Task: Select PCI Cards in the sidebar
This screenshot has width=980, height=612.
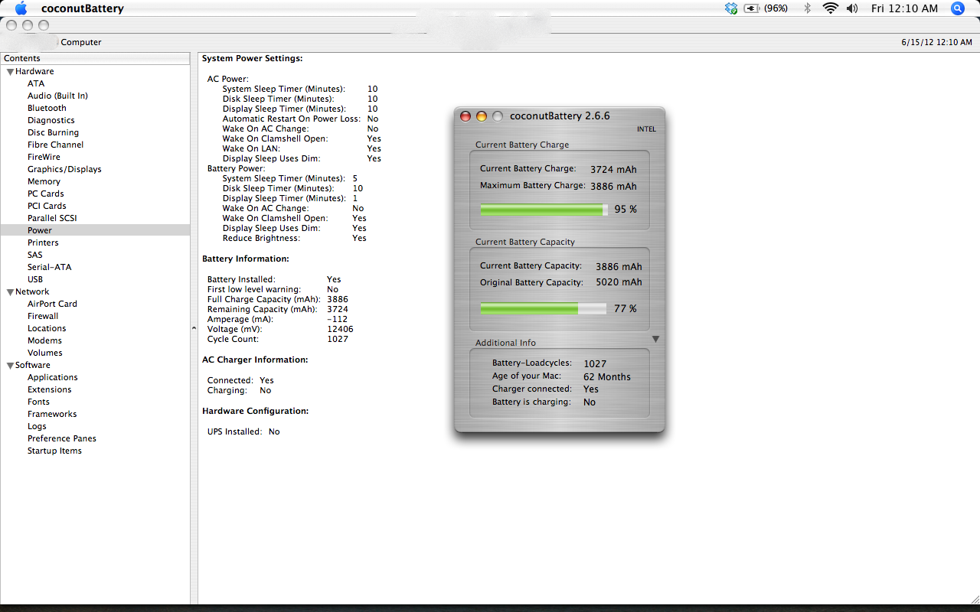Action: [47, 206]
